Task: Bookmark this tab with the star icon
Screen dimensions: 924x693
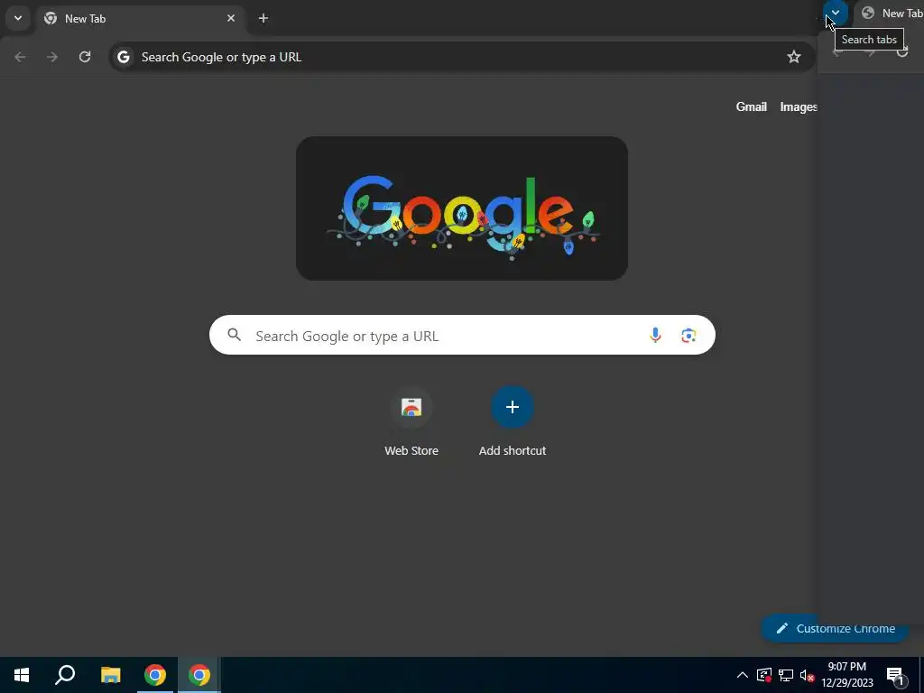Action: click(794, 57)
